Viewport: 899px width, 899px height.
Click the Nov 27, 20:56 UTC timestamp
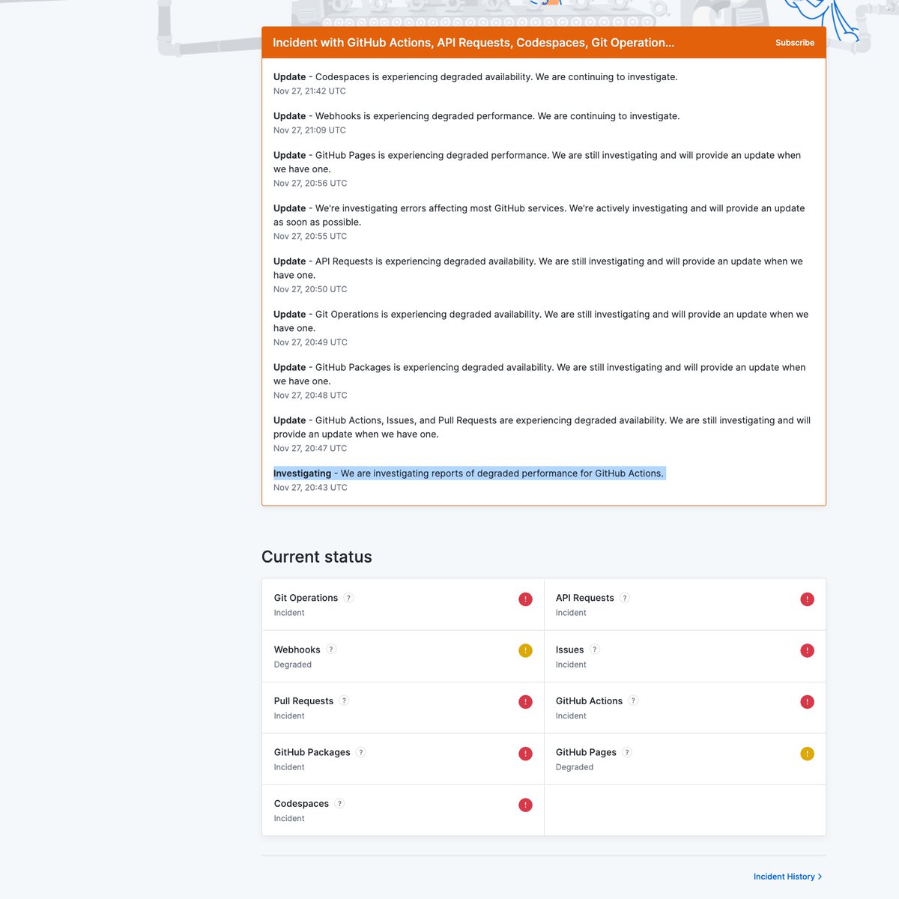pos(310,184)
